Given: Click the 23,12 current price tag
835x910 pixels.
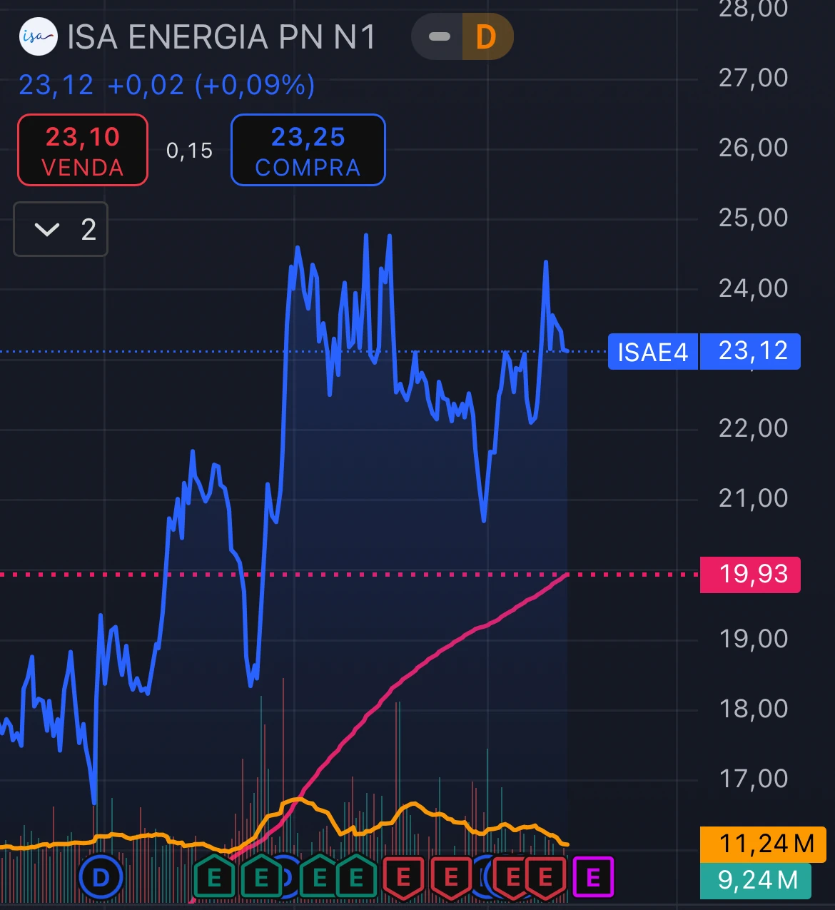Looking at the screenshot, I should click(751, 351).
